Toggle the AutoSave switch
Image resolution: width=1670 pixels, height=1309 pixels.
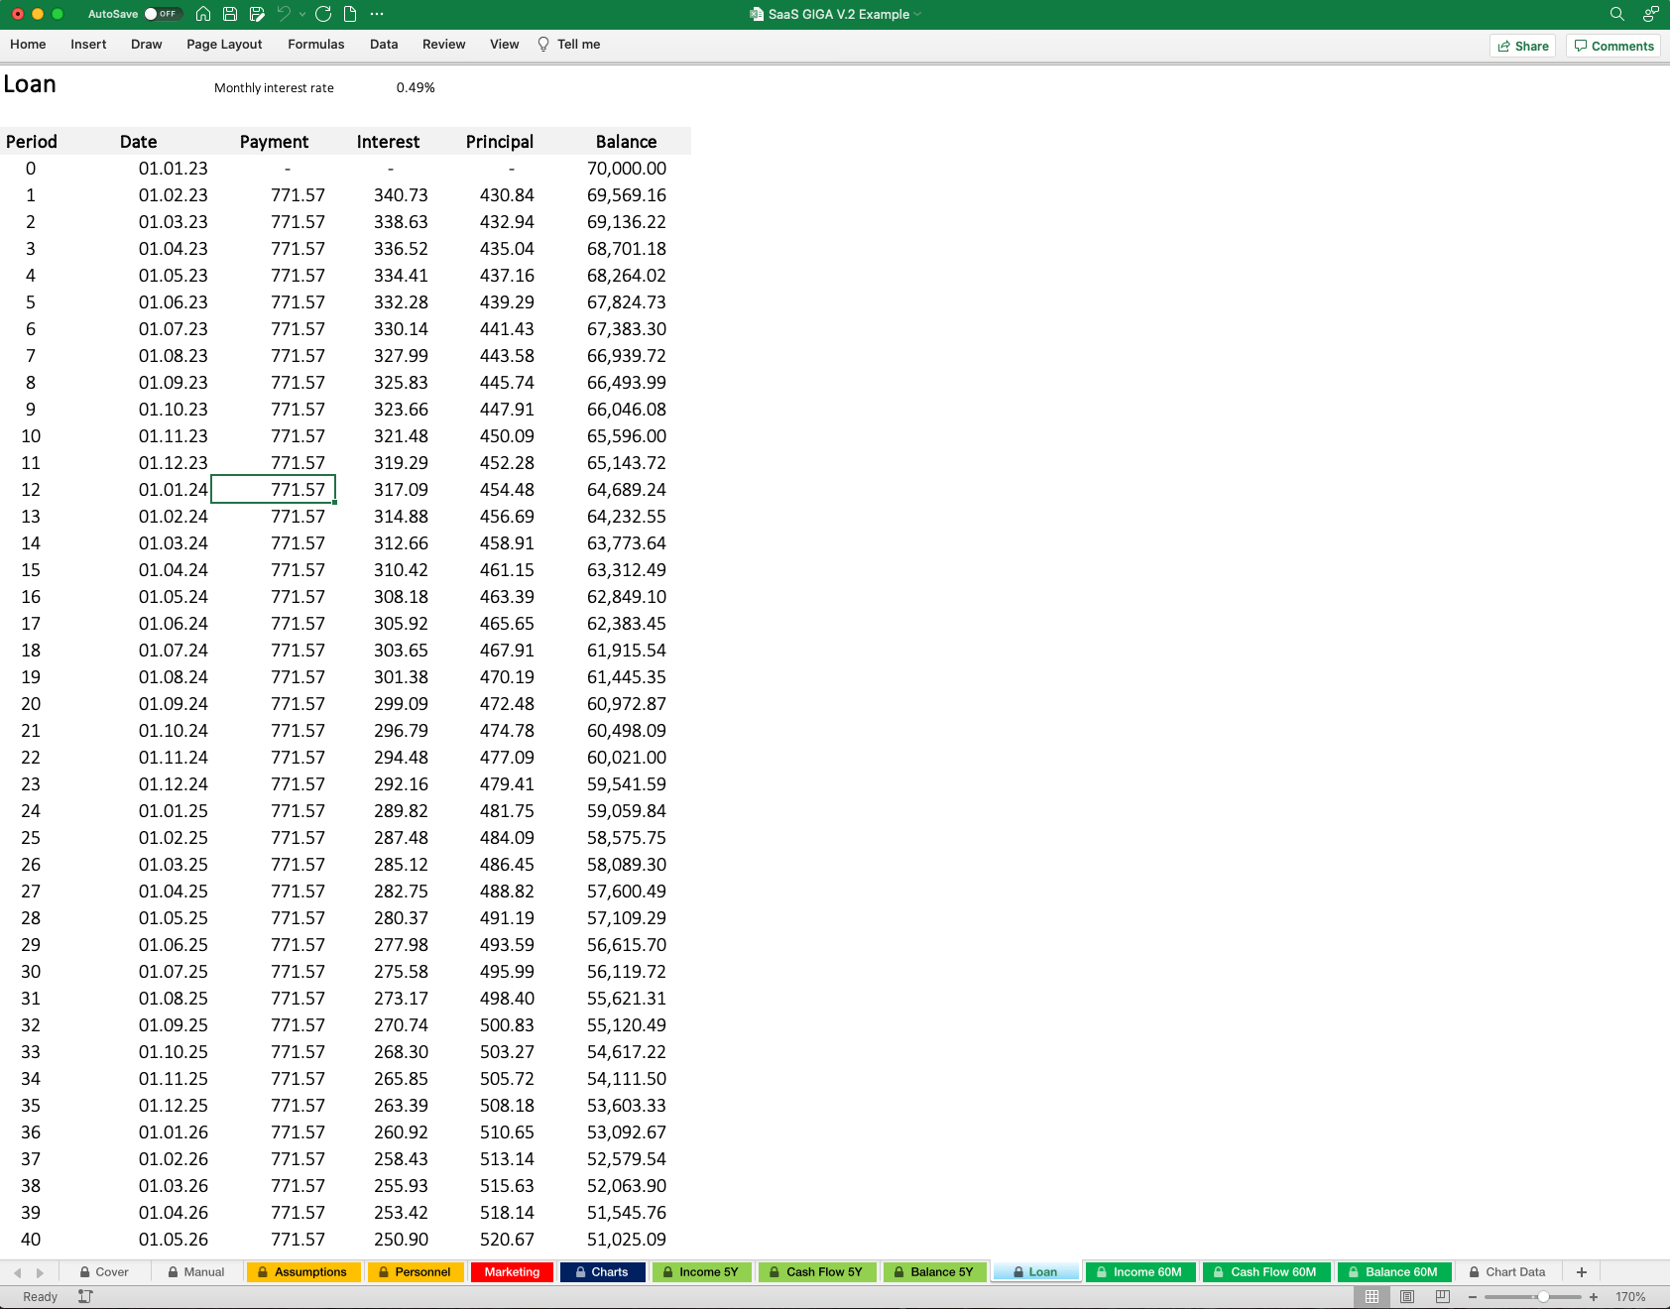[163, 14]
